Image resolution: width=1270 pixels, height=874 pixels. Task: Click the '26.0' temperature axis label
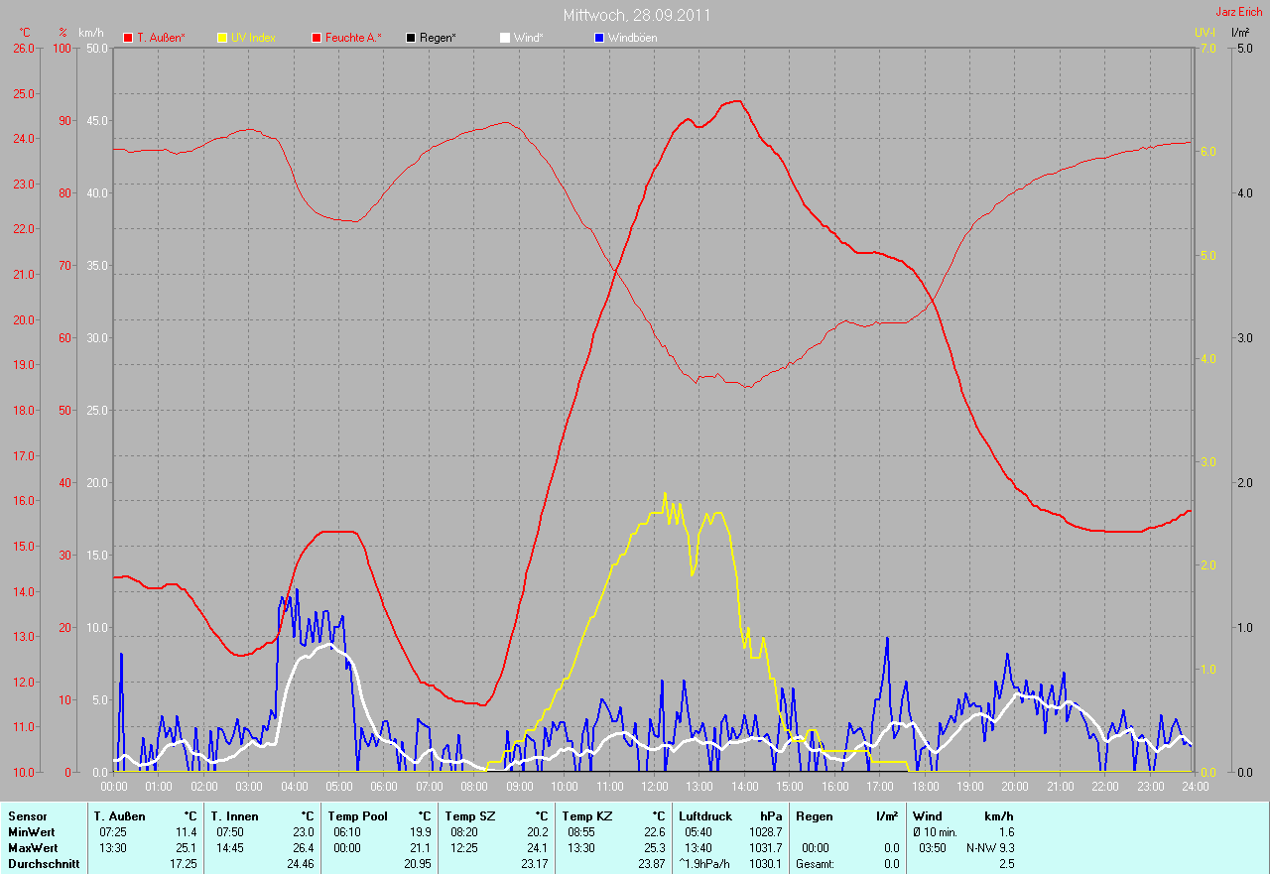click(23, 48)
